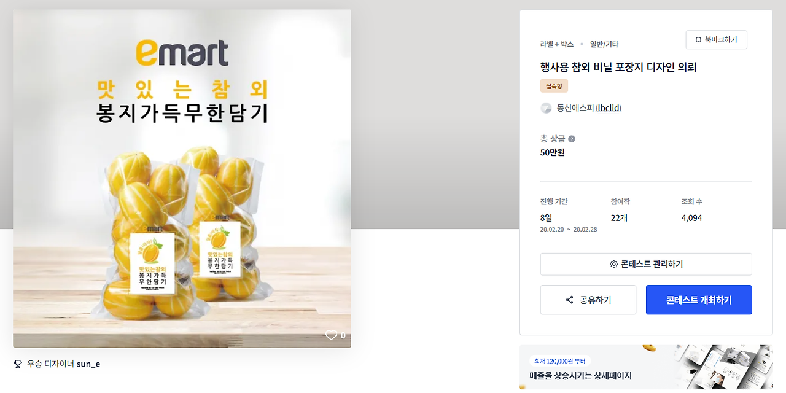Click the gear icon in 콘테스트 관리하기

613,264
